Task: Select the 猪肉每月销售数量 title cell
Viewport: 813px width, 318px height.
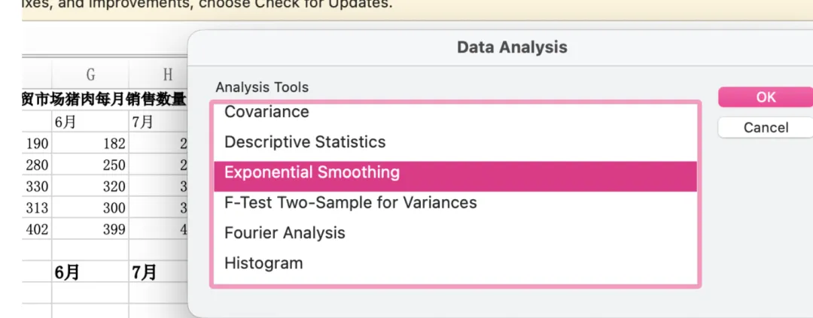Action: 105,100
